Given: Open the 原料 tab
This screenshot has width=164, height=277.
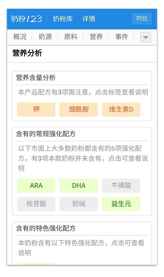Looking at the screenshot, I should (x=71, y=37).
